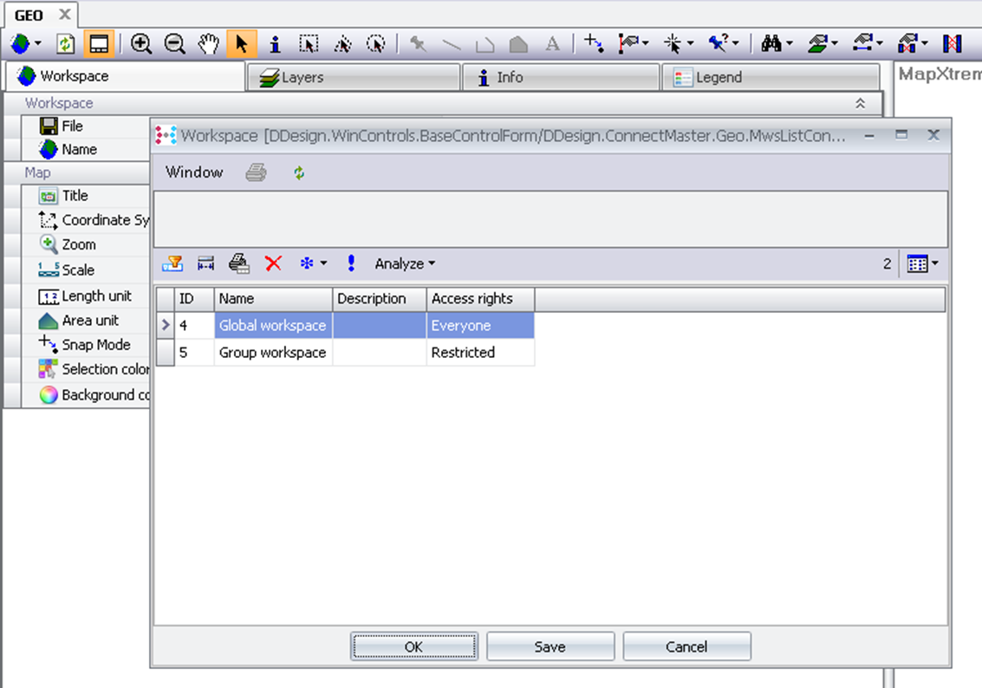Screen dimensions: 982x688
Task: Click the red X delete icon
Action: click(273, 263)
